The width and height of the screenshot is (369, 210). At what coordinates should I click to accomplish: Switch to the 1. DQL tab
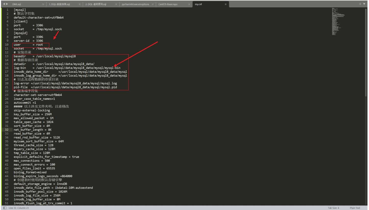click(59, 4)
